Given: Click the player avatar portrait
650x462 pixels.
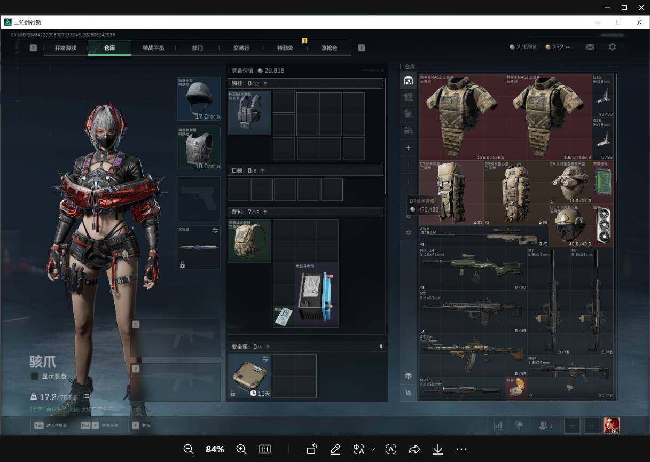Looking at the screenshot, I should coord(612,426).
